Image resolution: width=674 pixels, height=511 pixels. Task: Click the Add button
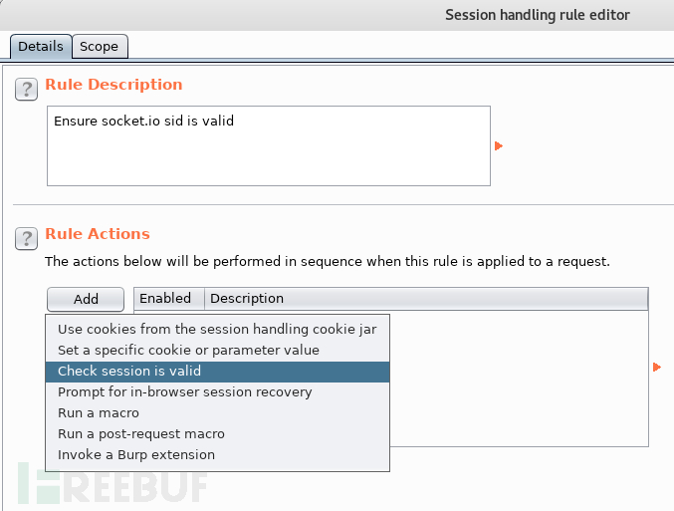pos(86,299)
